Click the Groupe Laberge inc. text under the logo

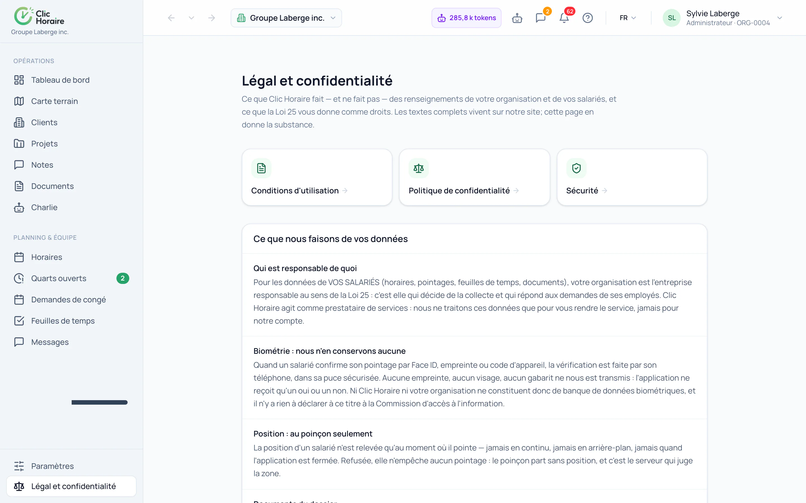[40, 32]
